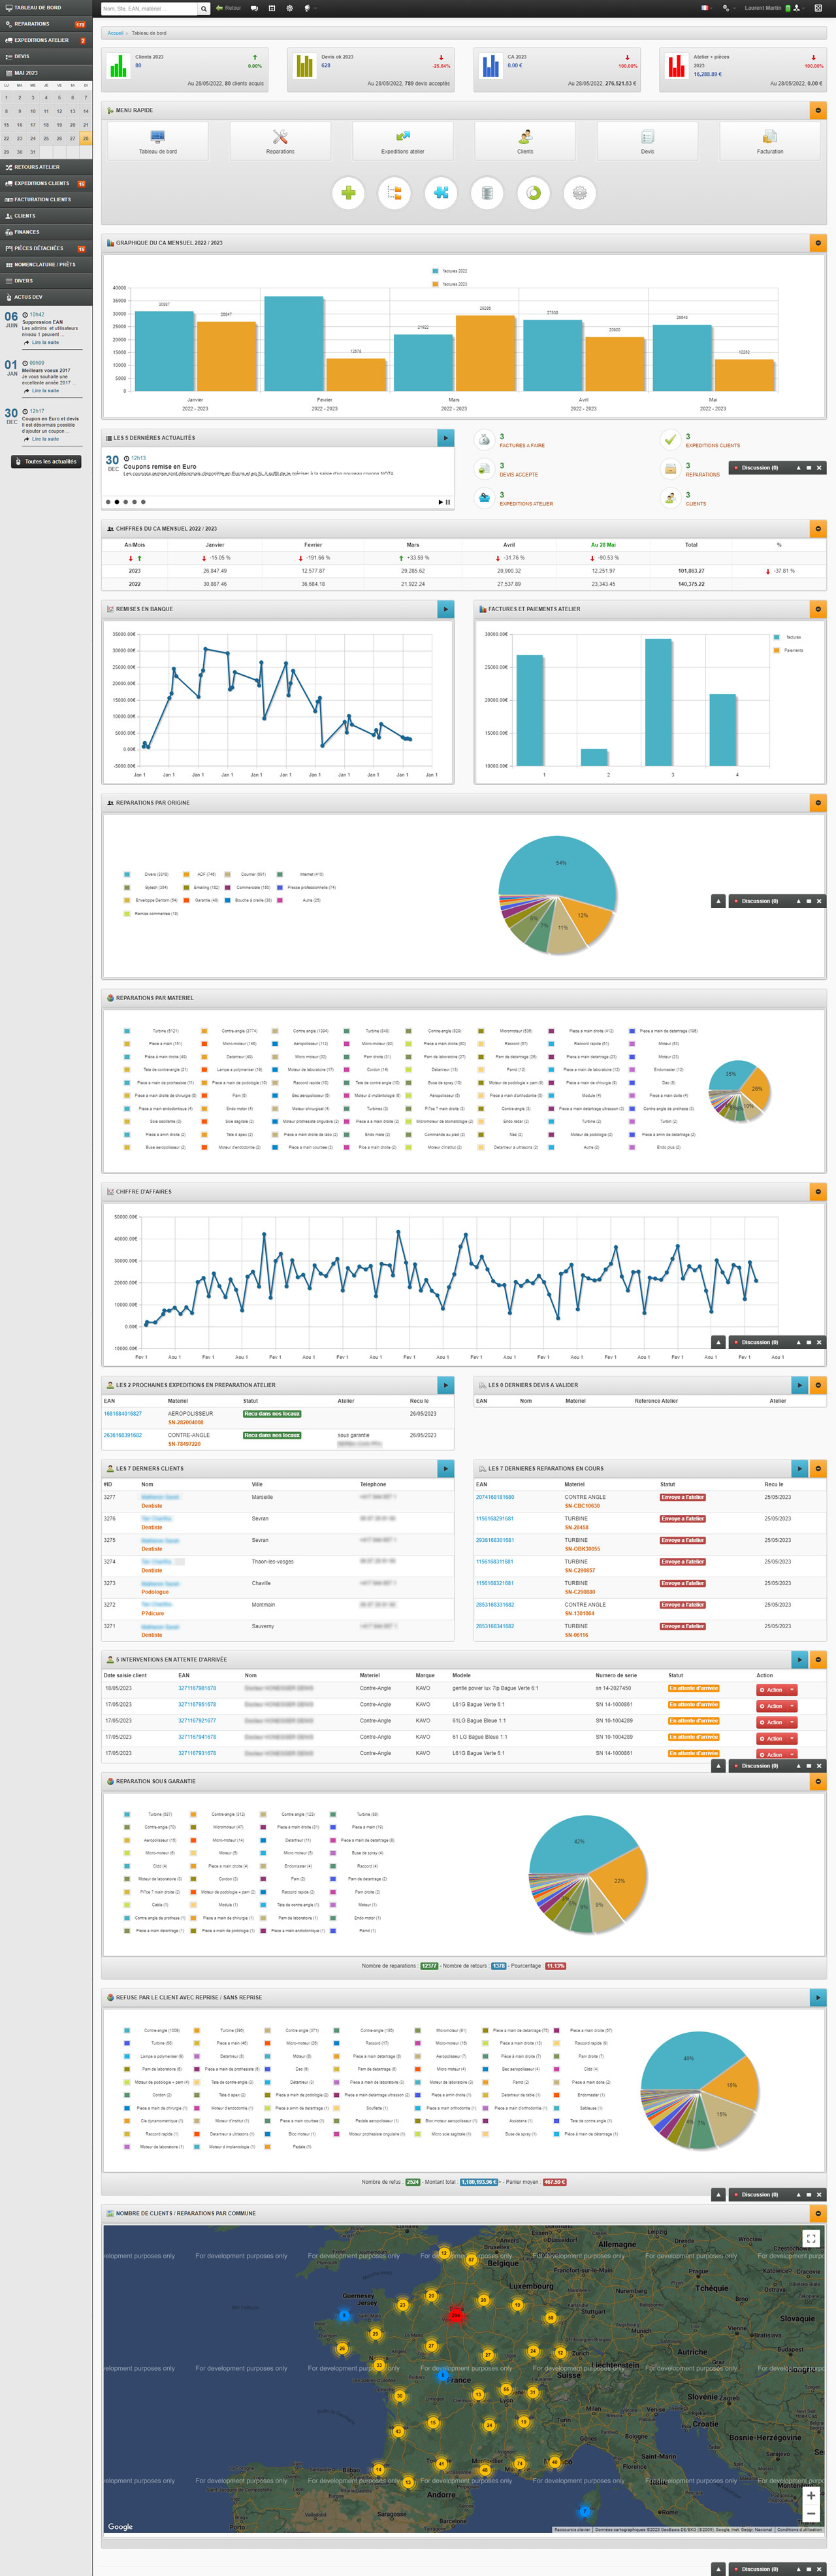Click the Devis quick menu tile
Viewport: 836px width, 2576px height.
[x=647, y=141]
